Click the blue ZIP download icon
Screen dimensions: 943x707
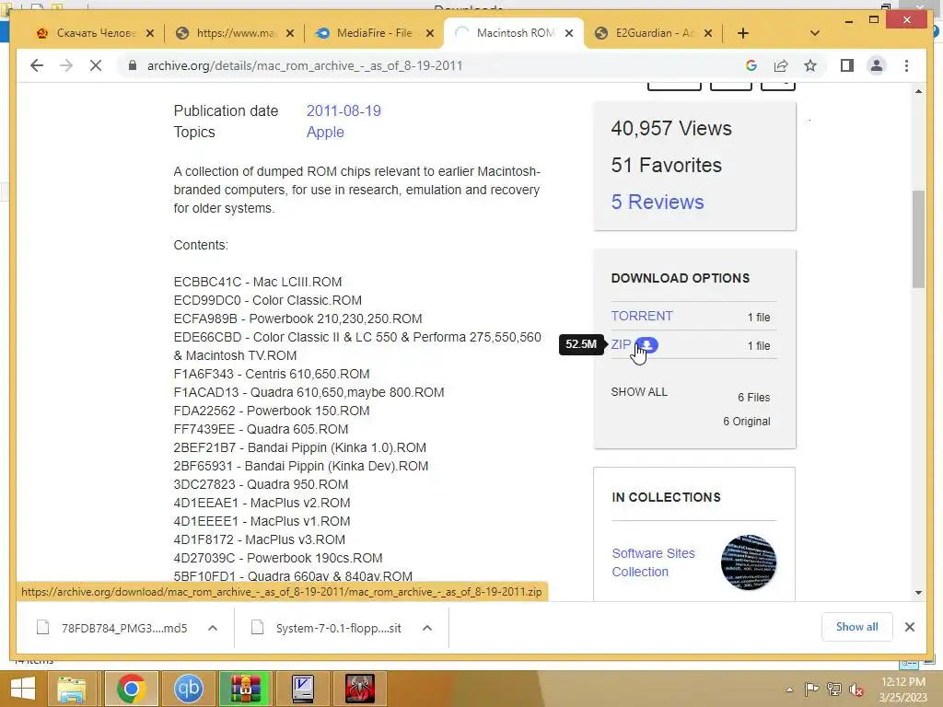tap(647, 345)
